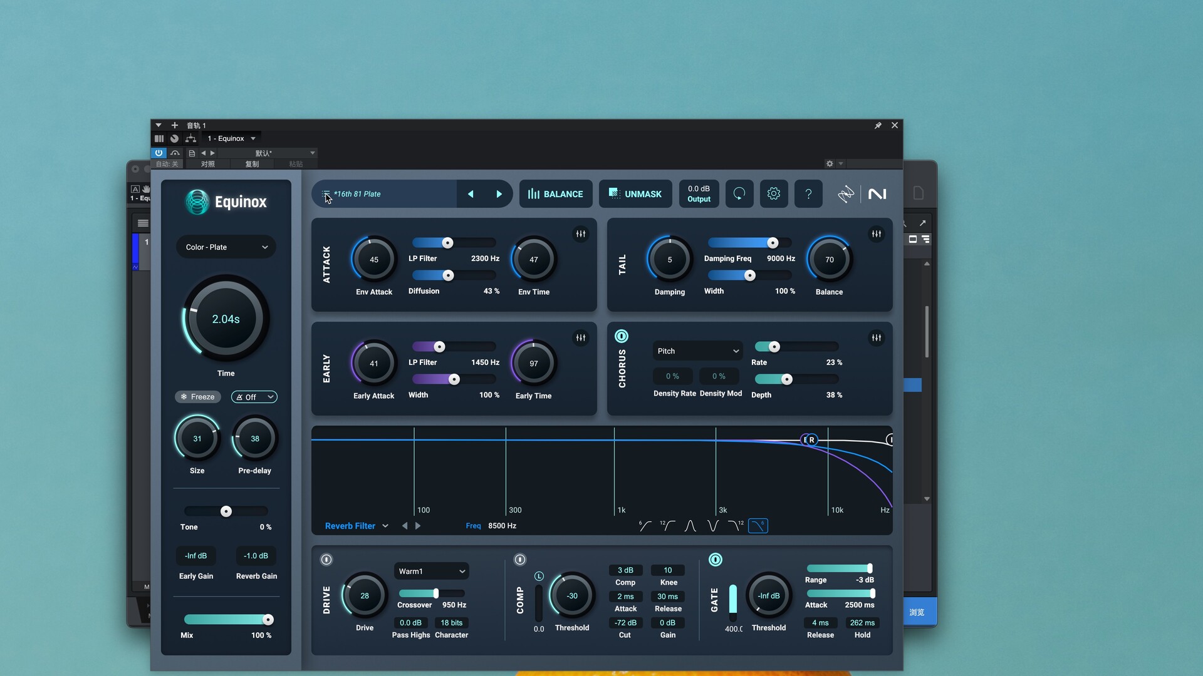The width and height of the screenshot is (1203, 676).
Task: Click the 对照 compare tab
Action: 207,164
